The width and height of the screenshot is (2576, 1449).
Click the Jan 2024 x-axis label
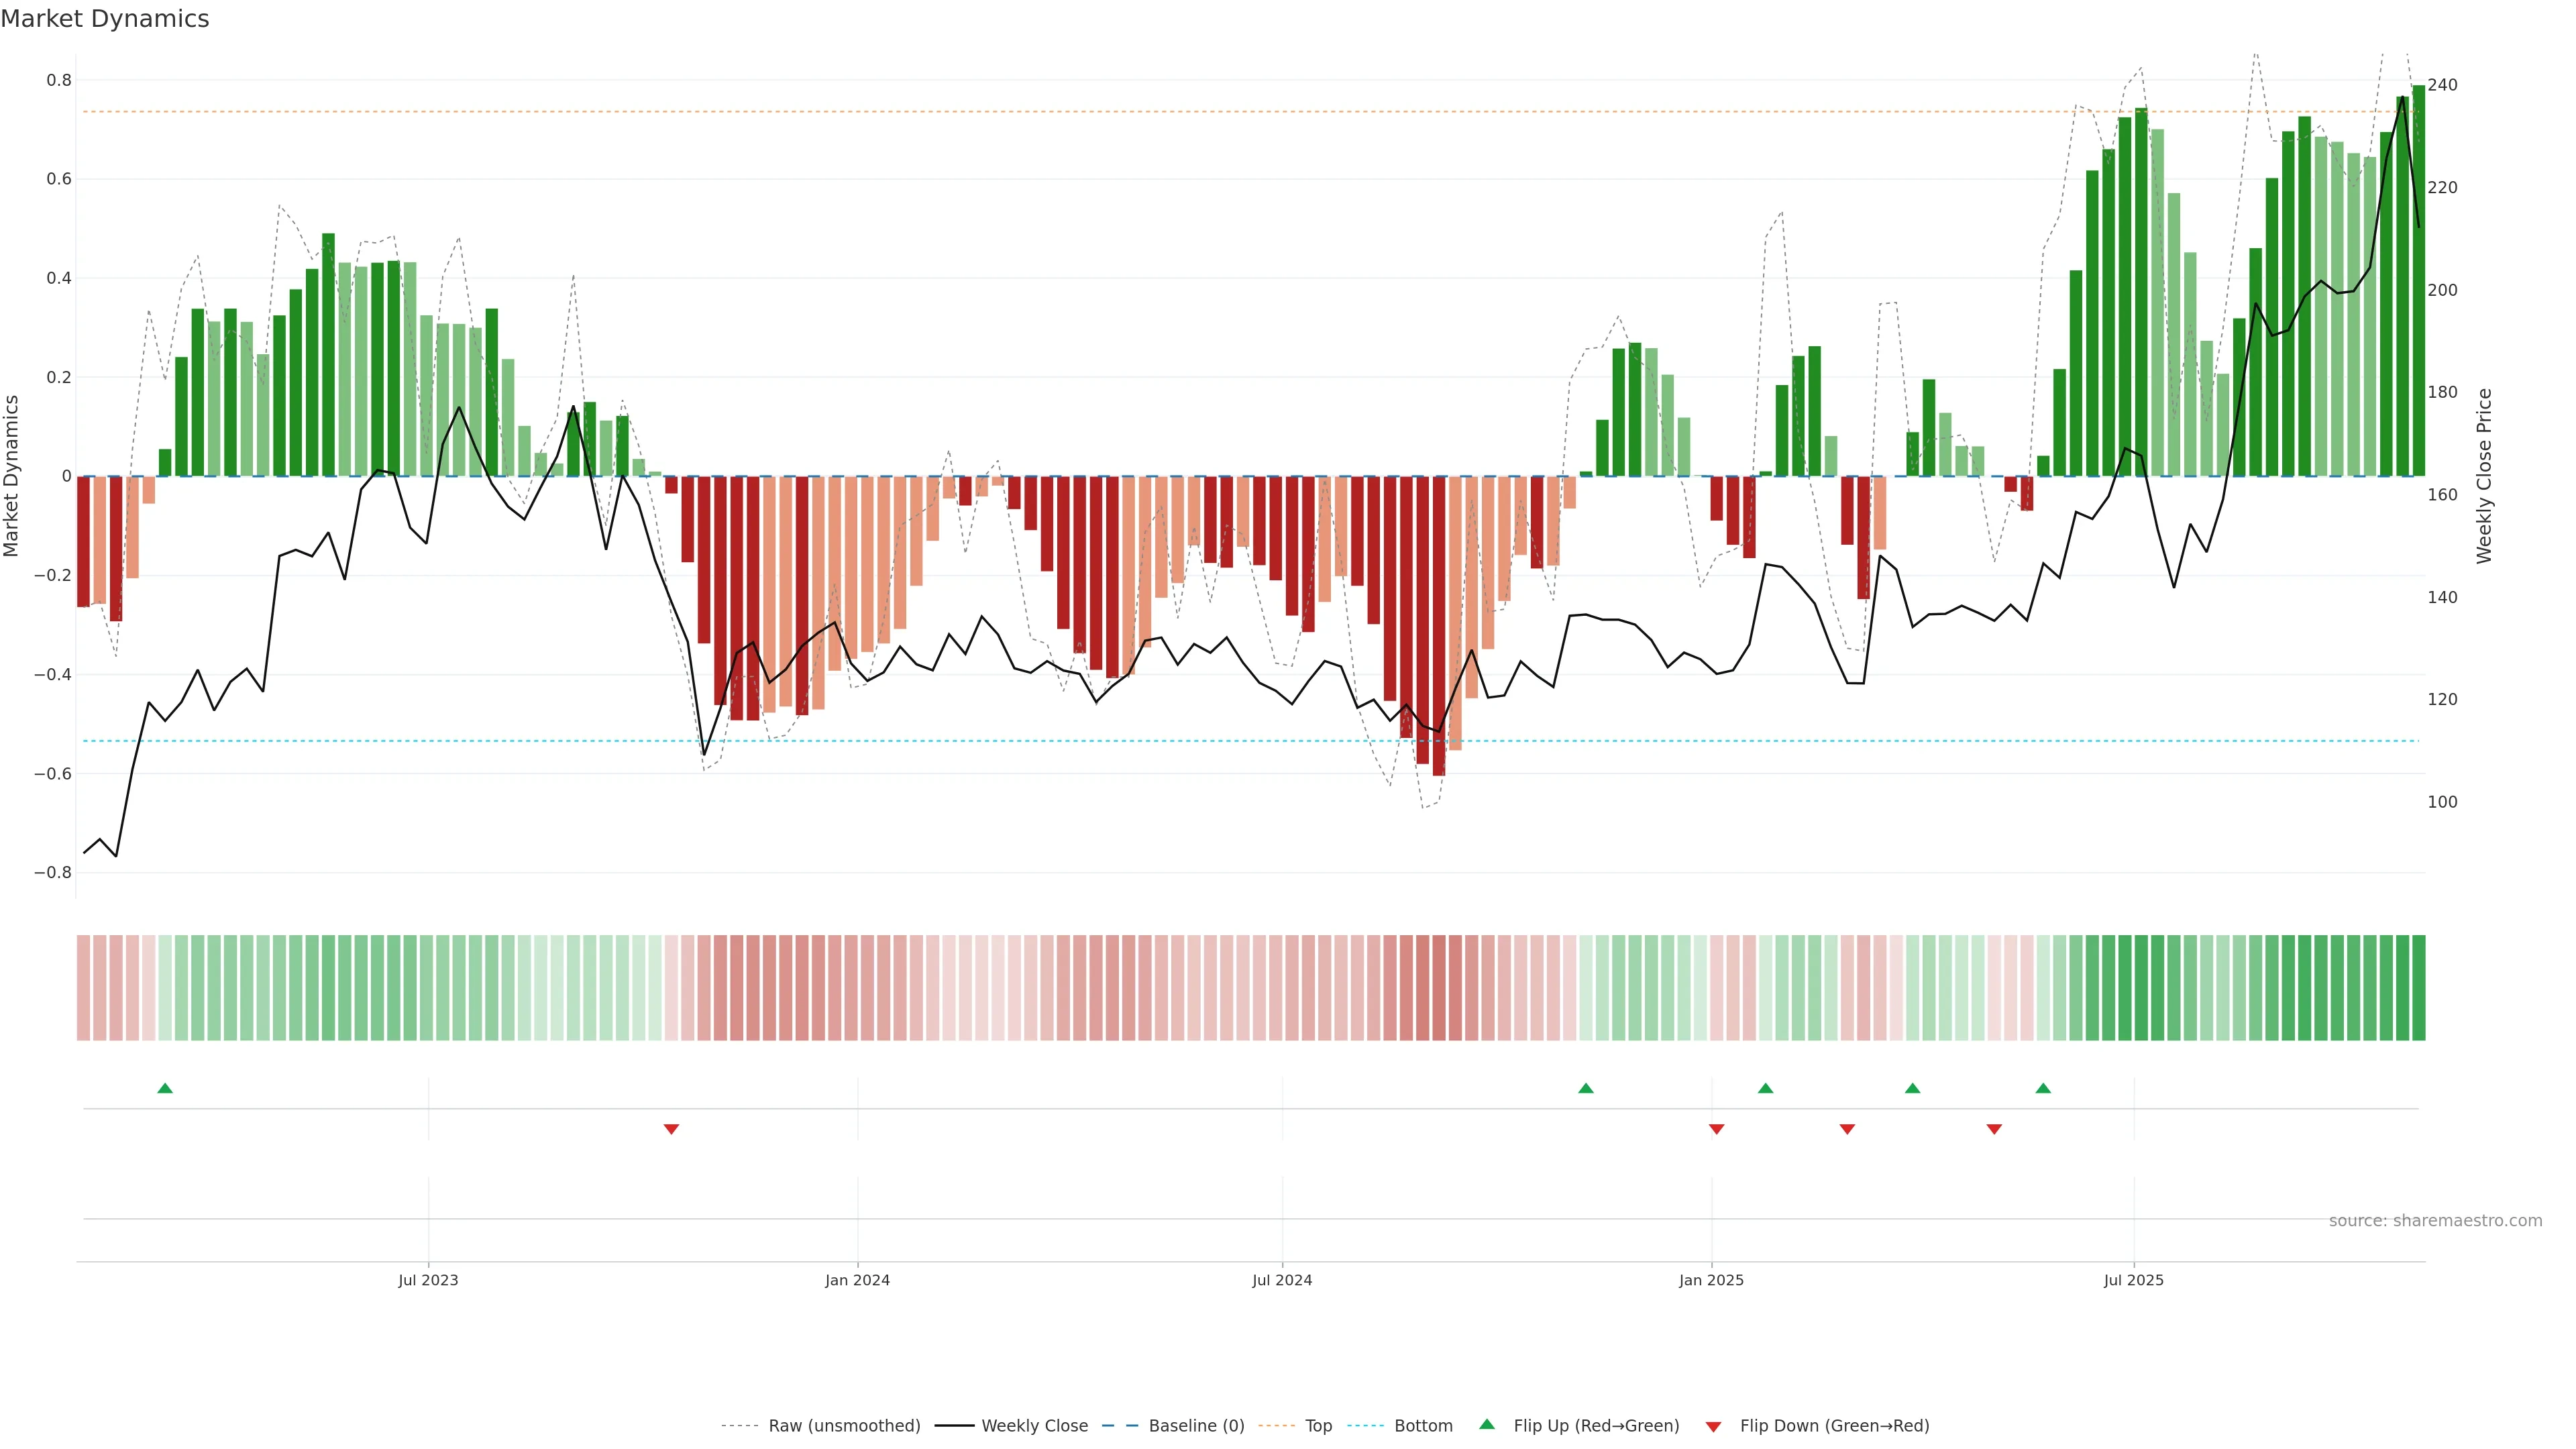pos(857,1280)
